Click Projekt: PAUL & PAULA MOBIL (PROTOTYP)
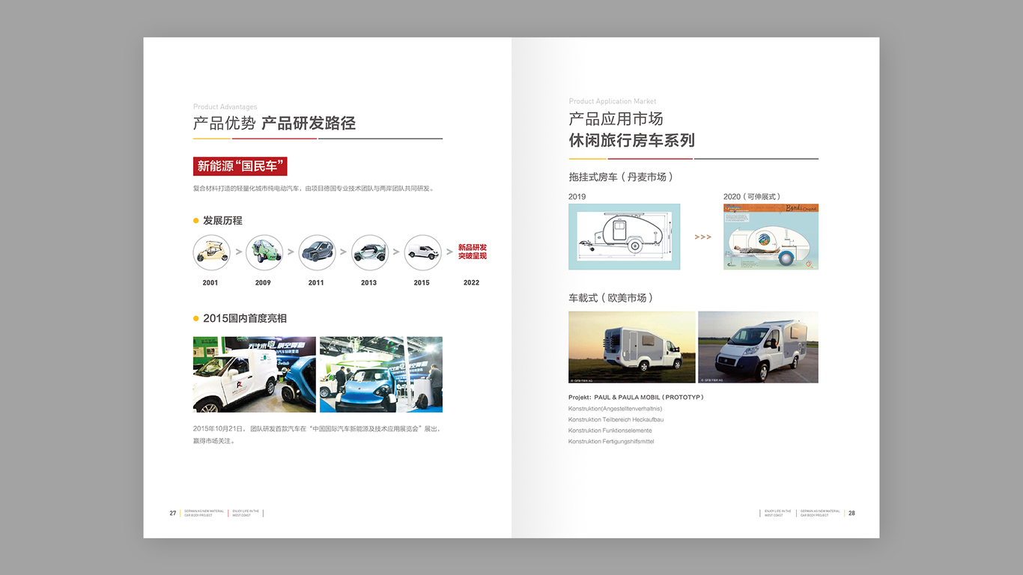 637,398
